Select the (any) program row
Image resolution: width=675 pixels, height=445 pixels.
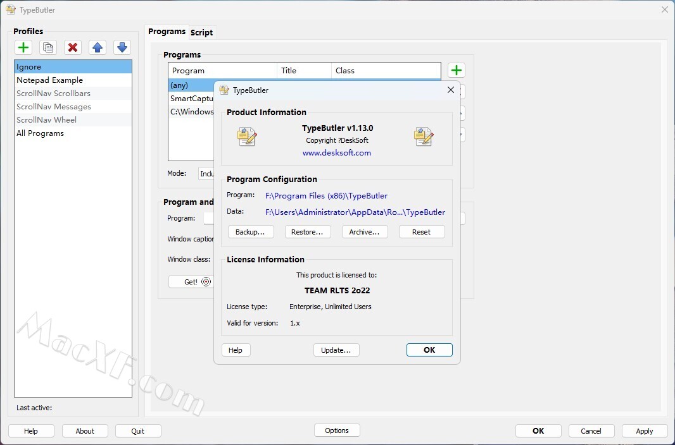coord(191,85)
